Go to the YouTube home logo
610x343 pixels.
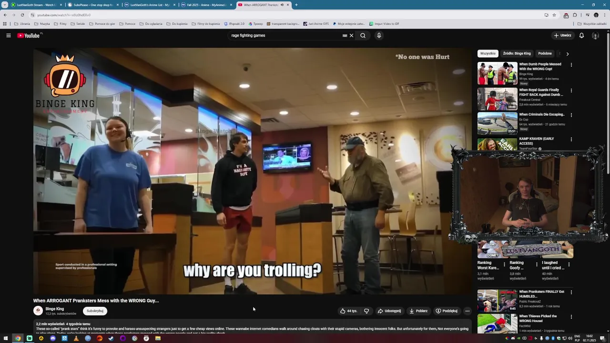[29, 35]
